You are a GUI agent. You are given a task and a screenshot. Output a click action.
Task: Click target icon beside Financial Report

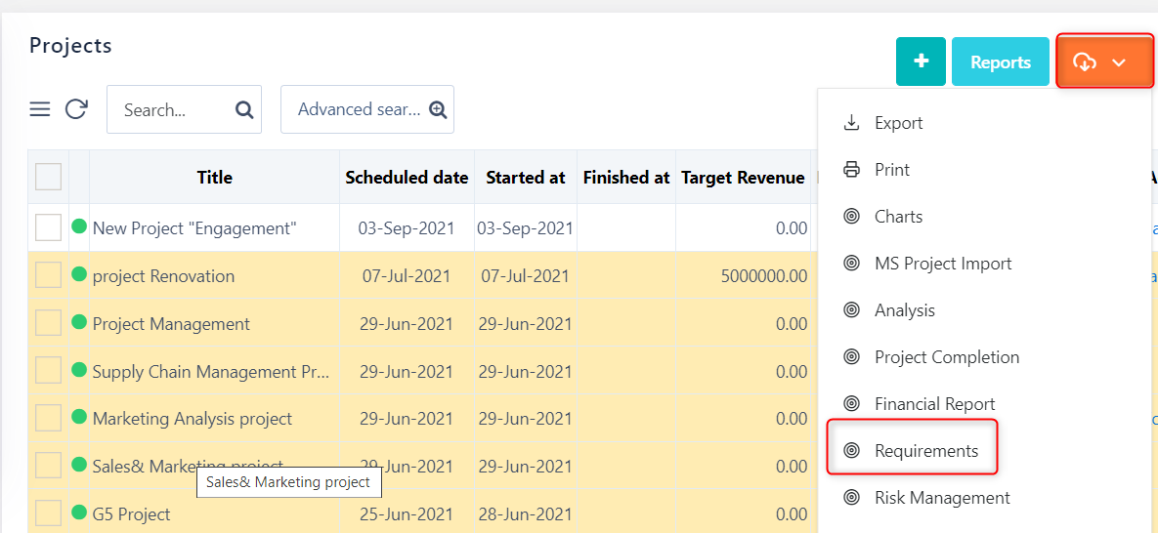[851, 404]
